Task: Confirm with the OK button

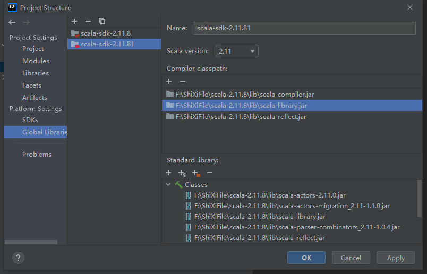Action: (306, 258)
